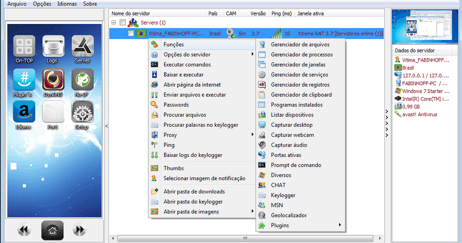Click the home button below phone panel

(x=52, y=230)
